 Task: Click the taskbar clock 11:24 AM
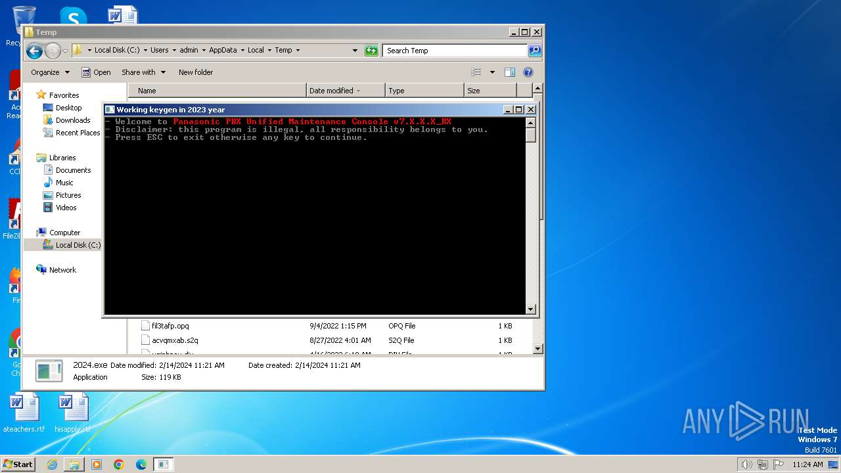807,464
